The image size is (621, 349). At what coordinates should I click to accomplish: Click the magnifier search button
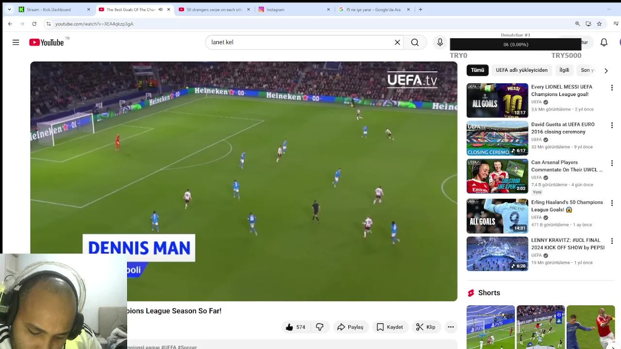point(415,43)
